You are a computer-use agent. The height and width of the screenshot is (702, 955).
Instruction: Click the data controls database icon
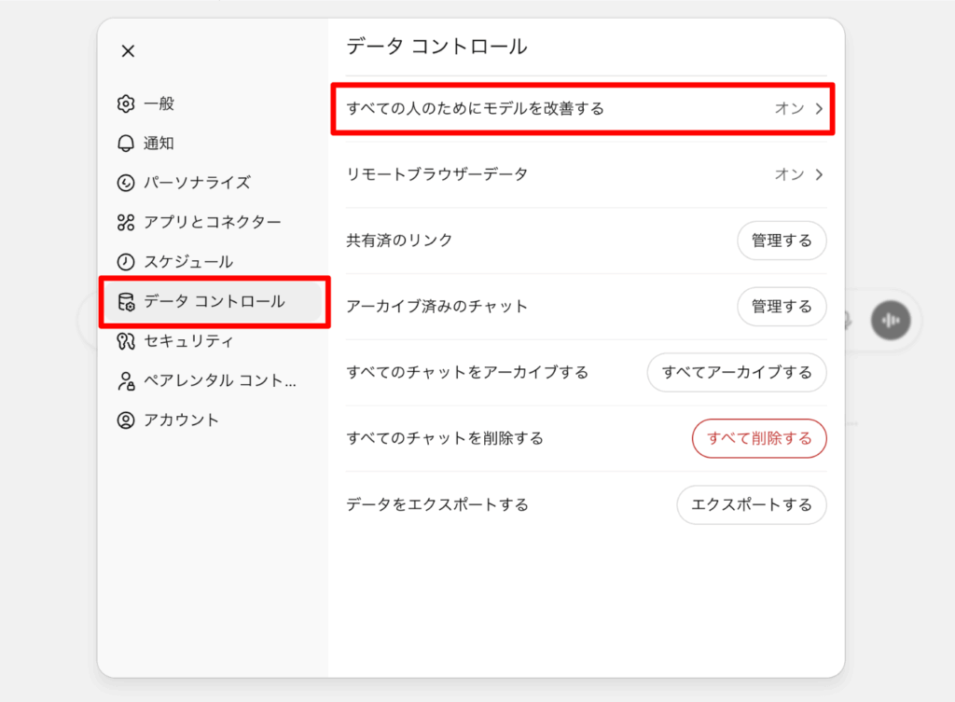pos(126,302)
